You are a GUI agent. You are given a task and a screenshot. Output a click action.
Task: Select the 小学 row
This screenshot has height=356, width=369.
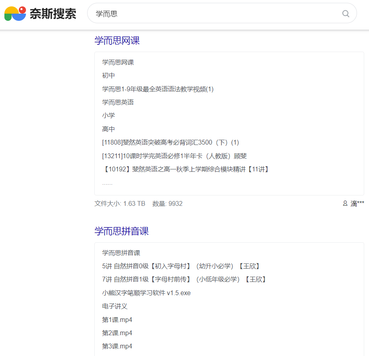click(108, 115)
